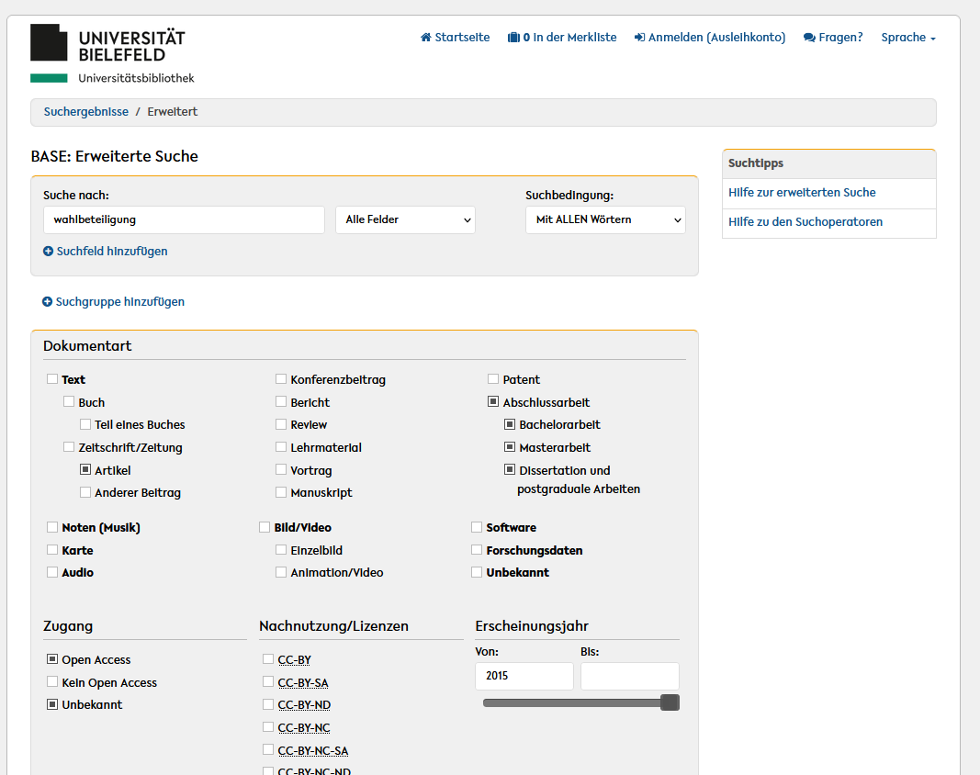Uncheck Open Access under Zugang
The width and height of the screenshot is (980, 775).
click(52, 658)
